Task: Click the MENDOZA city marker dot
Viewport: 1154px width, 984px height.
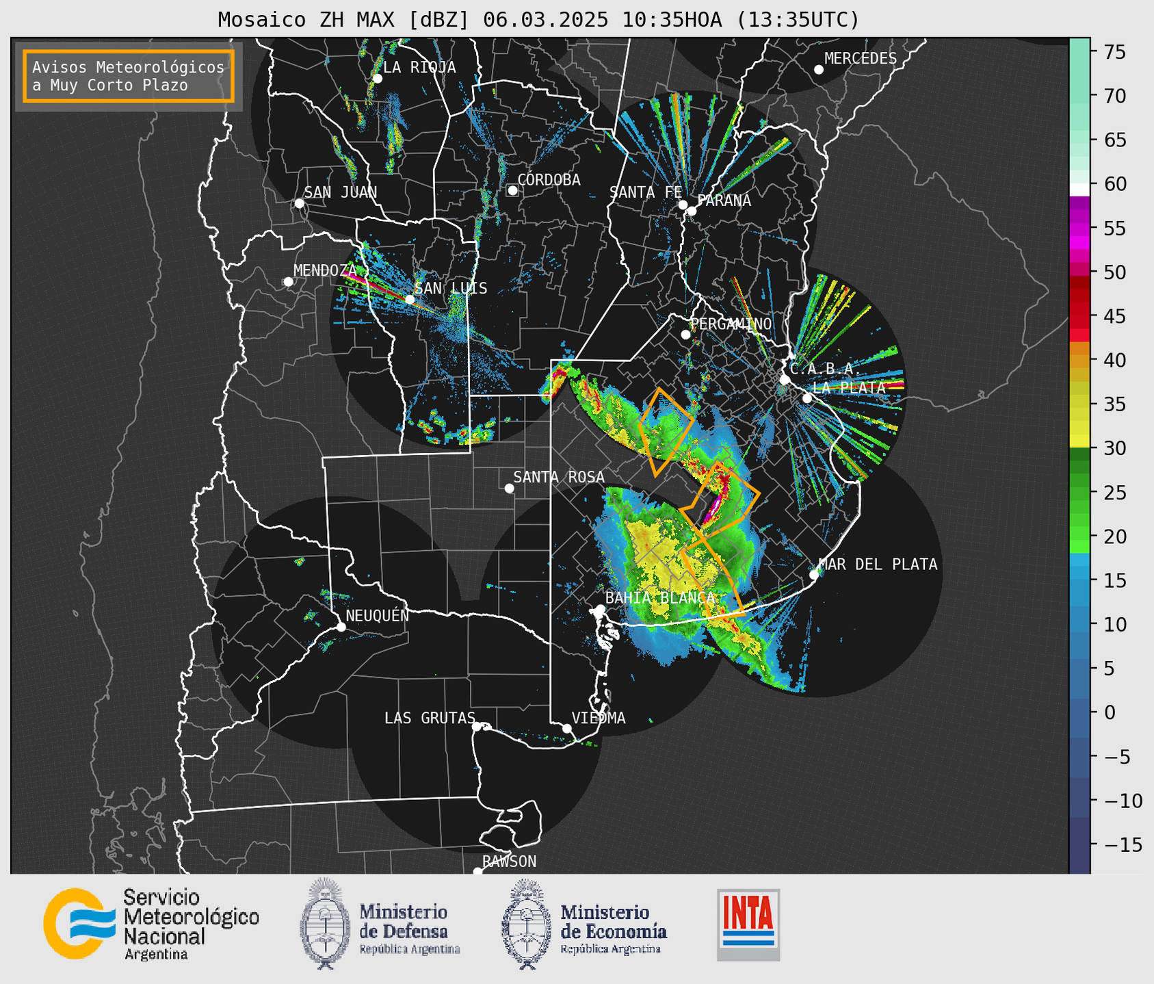Action: point(288,282)
